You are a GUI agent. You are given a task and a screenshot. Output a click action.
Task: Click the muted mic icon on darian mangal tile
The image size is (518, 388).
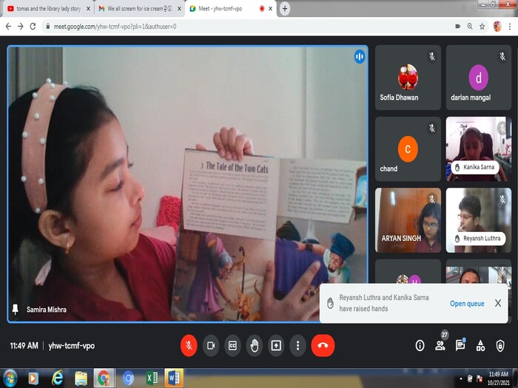(502, 56)
